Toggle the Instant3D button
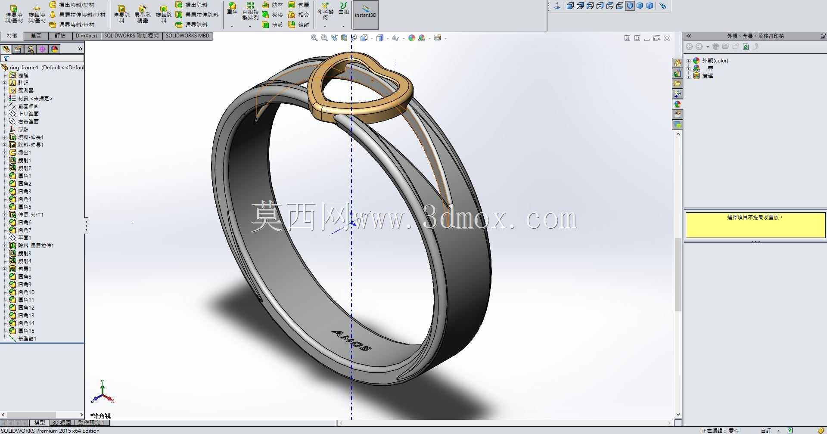827x434 pixels. [x=366, y=15]
